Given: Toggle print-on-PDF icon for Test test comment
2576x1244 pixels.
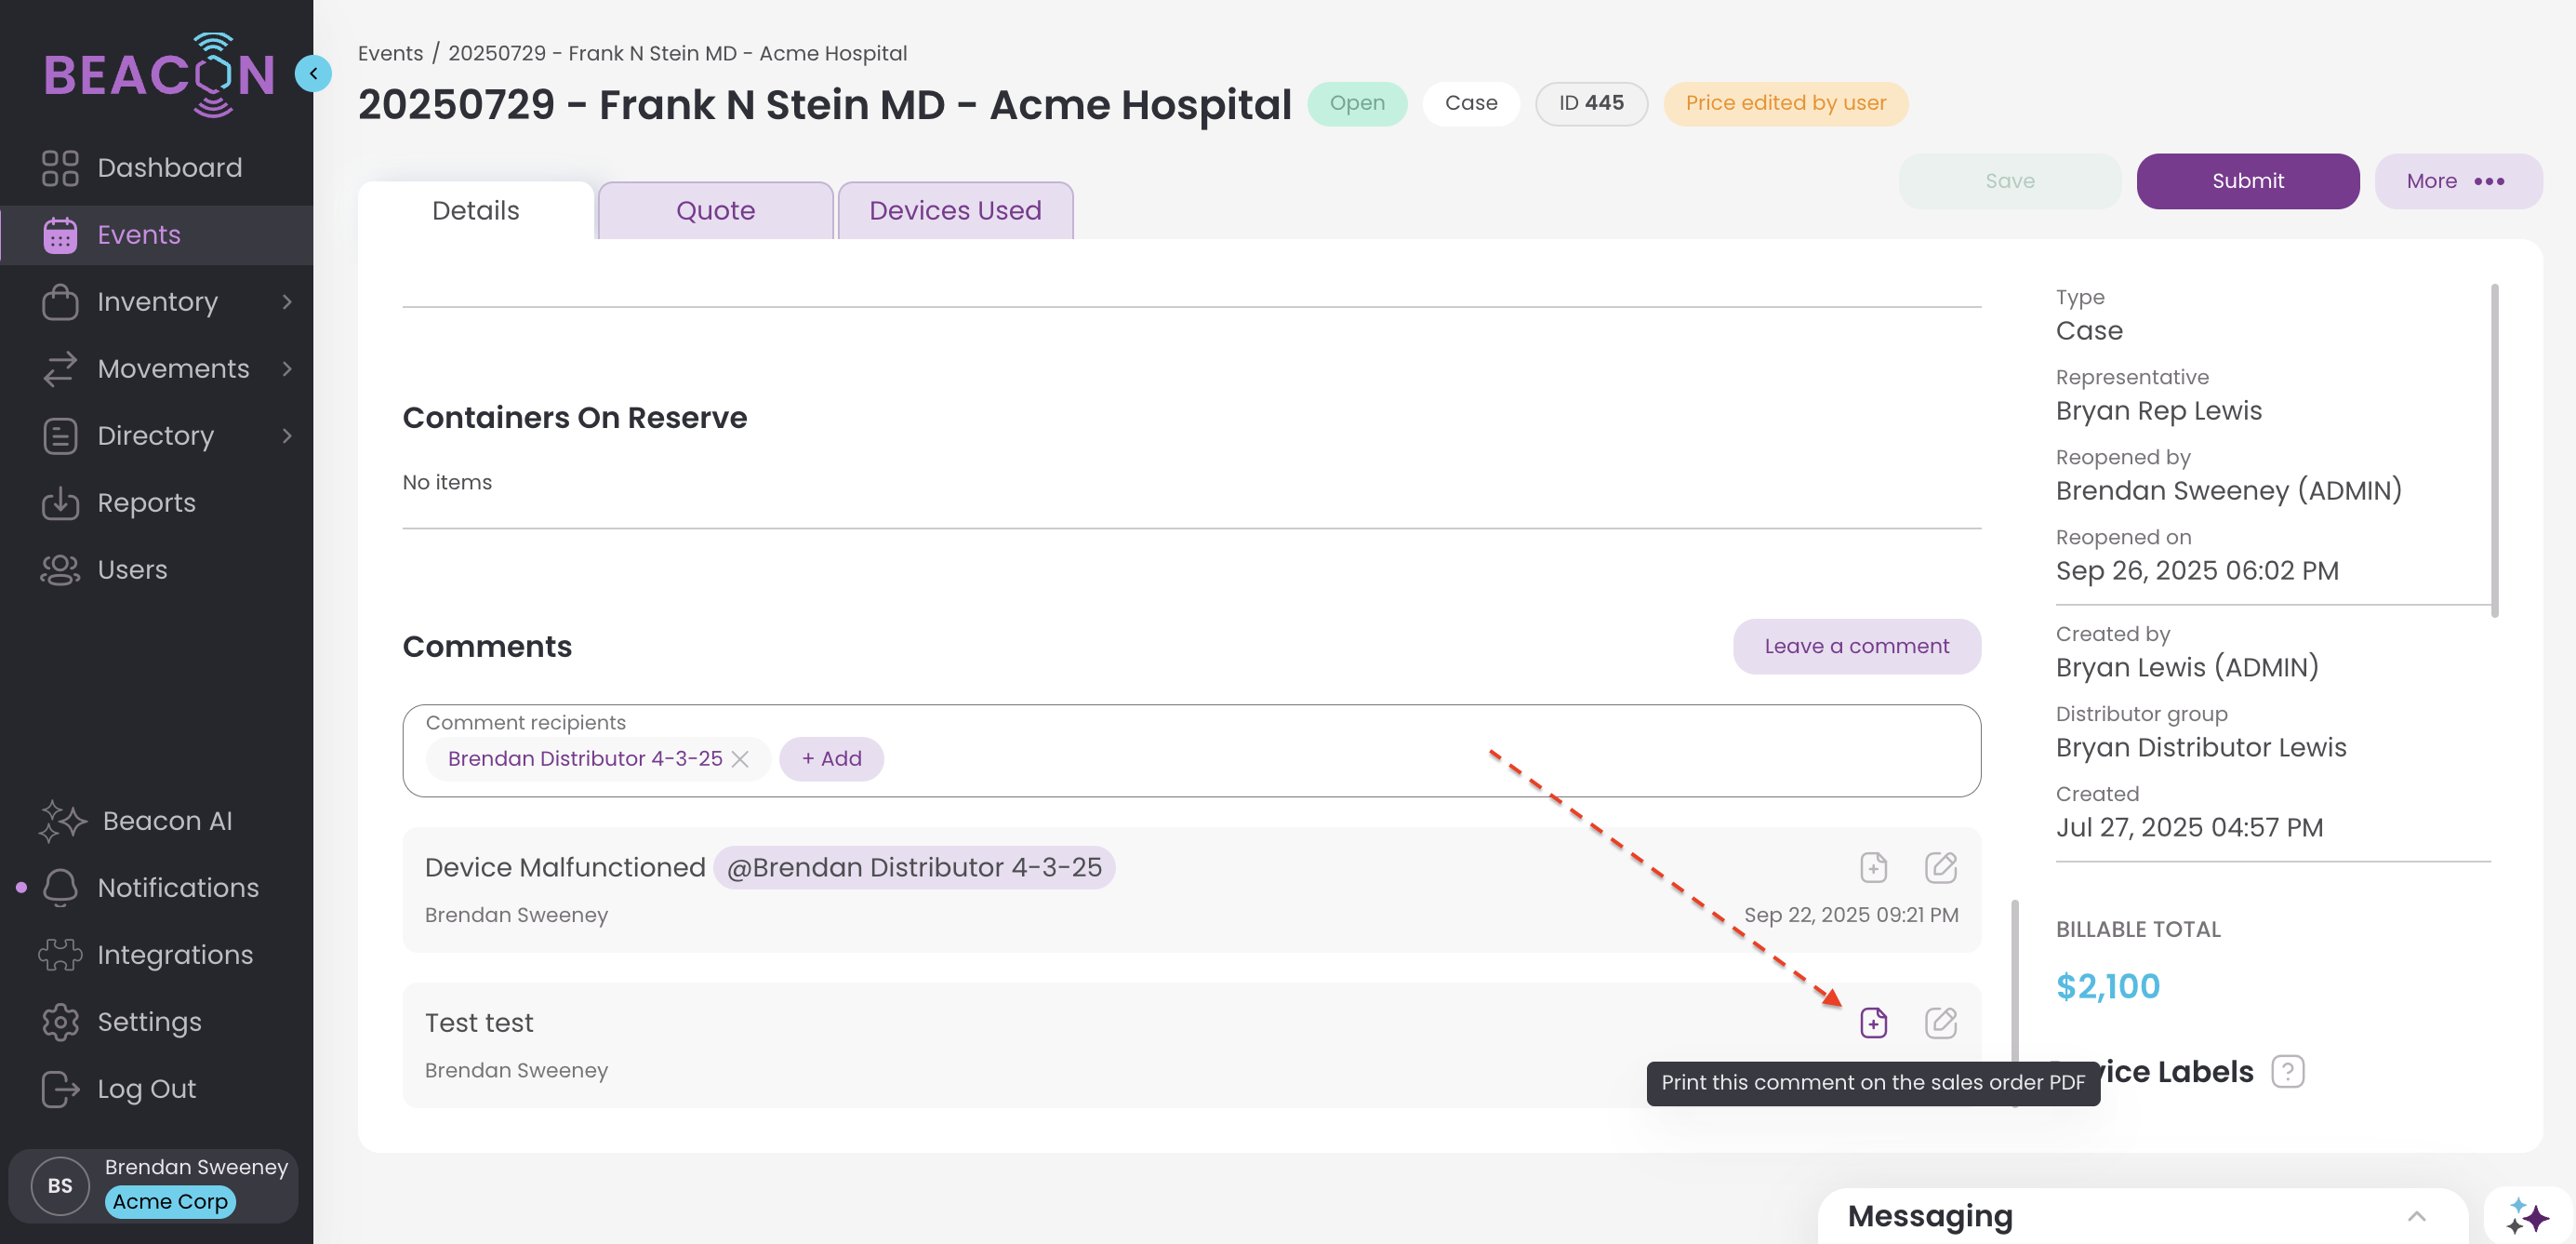Looking at the screenshot, I should click(1873, 1022).
